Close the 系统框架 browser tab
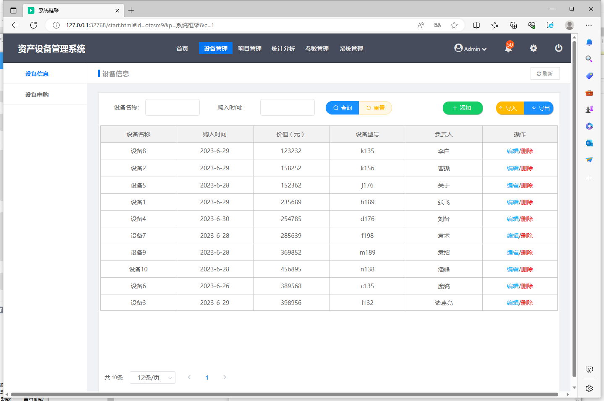The width and height of the screenshot is (604, 401). click(x=117, y=10)
